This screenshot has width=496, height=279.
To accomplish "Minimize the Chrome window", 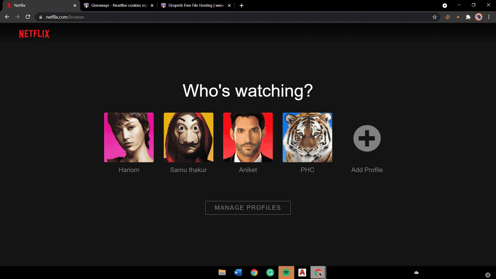I will tap(459, 5).
